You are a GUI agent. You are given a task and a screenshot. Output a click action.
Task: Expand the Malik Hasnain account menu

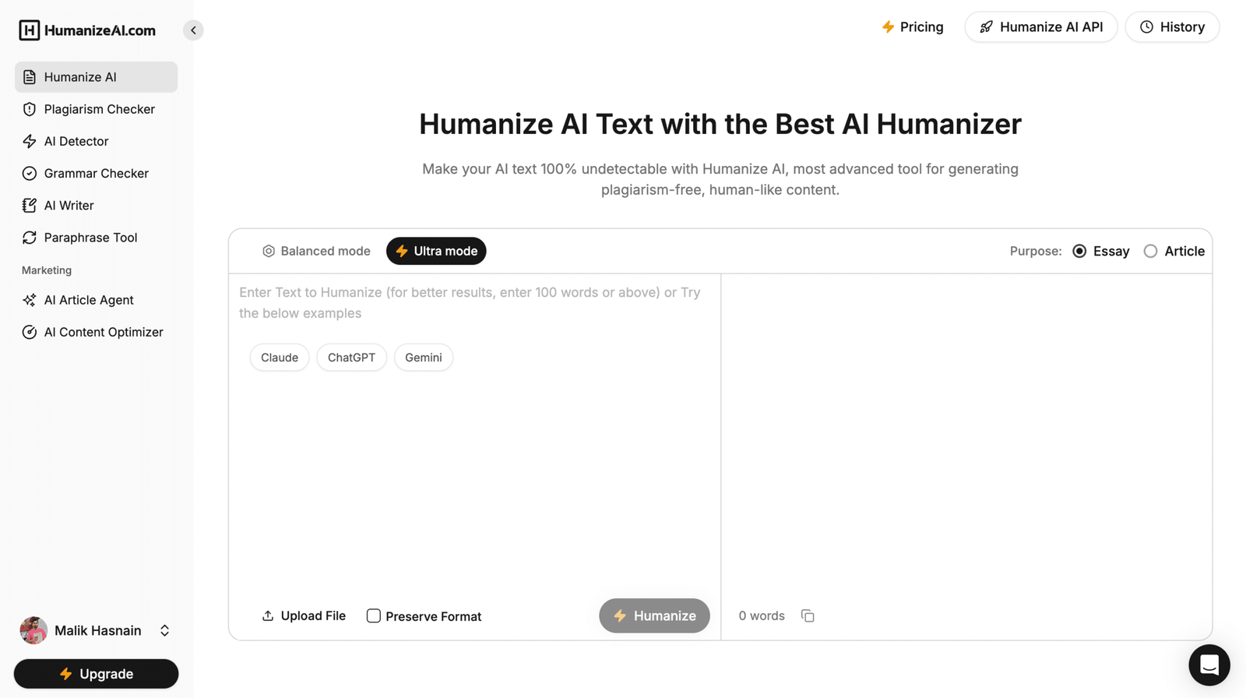(x=164, y=630)
